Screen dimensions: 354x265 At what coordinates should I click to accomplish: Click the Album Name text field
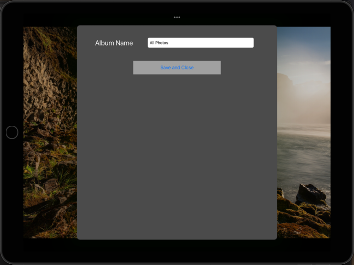200,43
